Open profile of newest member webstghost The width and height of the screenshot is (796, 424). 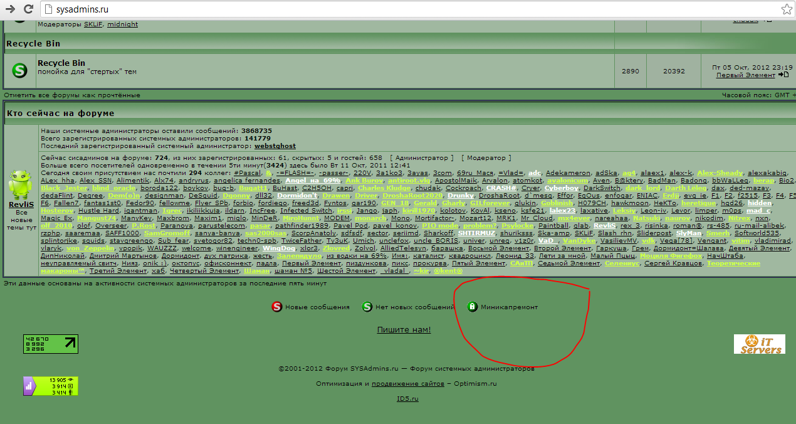275,146
